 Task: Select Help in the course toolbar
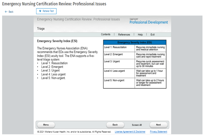140,35
